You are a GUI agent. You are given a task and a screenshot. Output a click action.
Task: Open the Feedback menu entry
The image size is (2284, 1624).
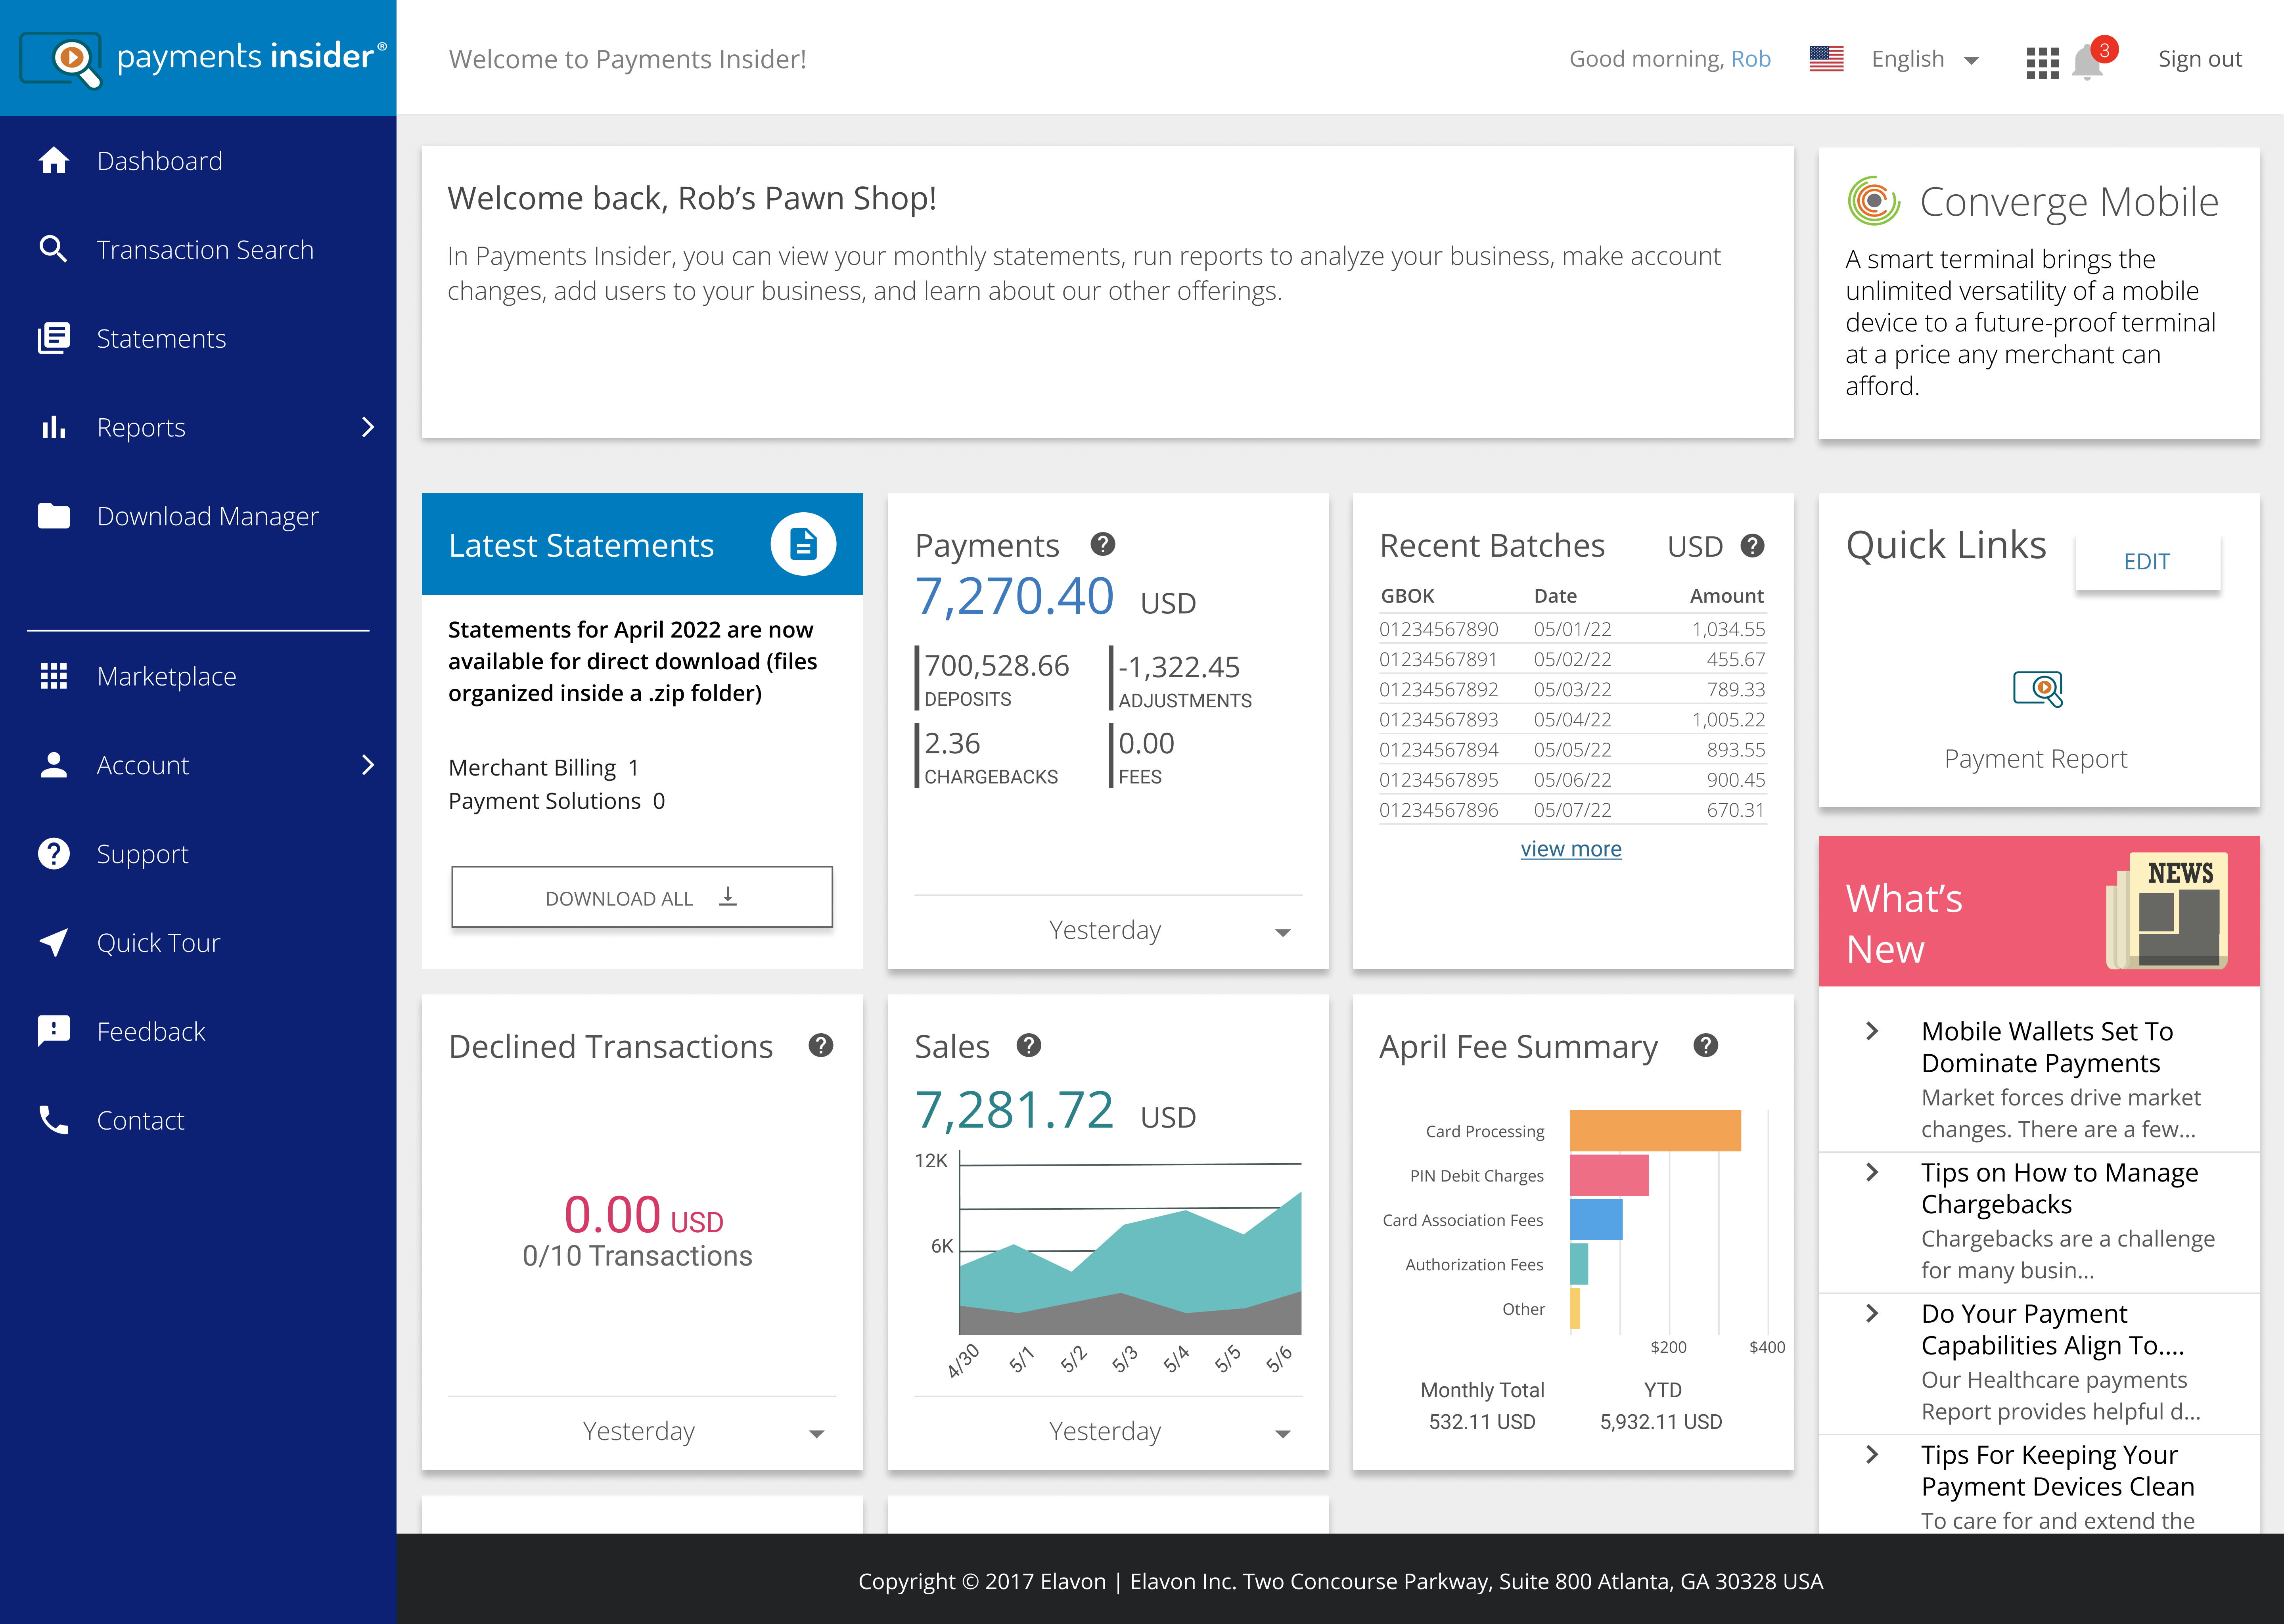[150, 1031]
